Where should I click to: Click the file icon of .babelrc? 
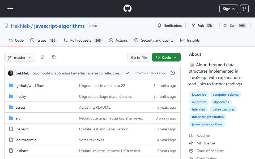[11, 129]
